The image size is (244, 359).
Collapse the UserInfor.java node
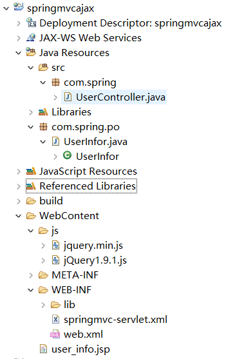click(43, 142)
